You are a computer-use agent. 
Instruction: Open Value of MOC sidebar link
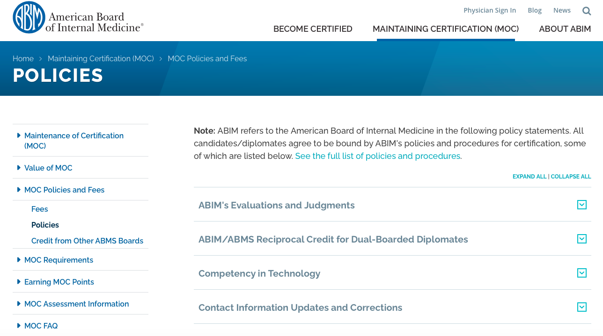pos(48,168)
